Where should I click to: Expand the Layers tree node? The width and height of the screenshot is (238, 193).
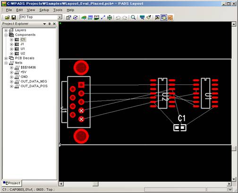(x=6, y=30)
